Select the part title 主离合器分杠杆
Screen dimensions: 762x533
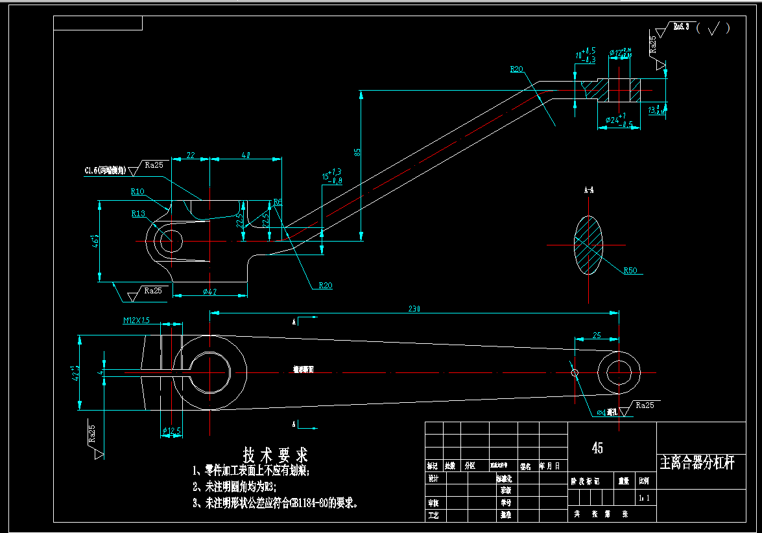tap(697, 462)
